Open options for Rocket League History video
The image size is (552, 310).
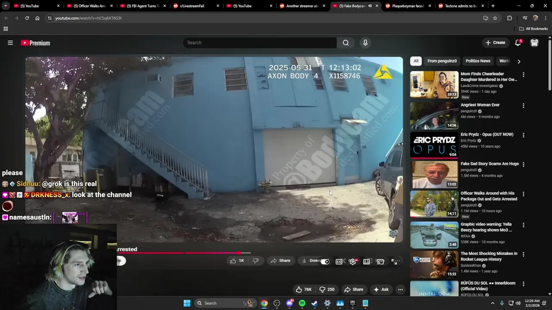(x=524, y=254)
